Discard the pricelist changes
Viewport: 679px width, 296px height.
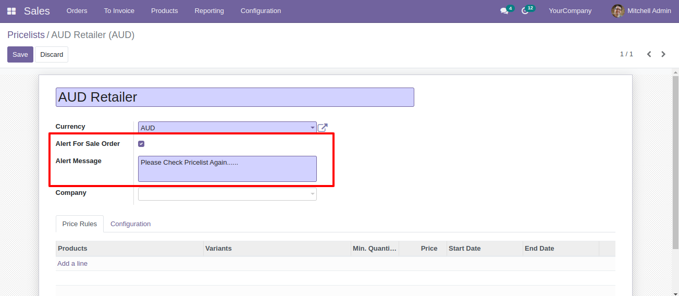[x=52, y=55]
